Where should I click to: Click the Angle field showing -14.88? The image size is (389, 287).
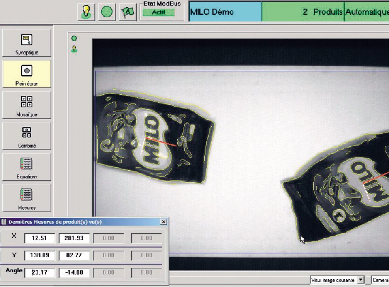pyautogui.click(x=74, y=272)
